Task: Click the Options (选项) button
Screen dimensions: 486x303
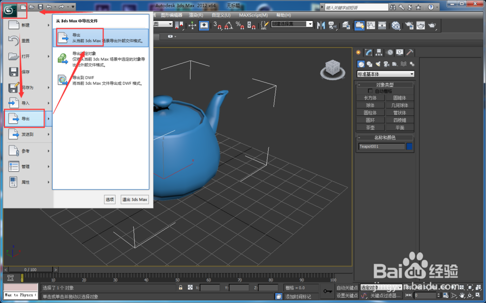Action: tap(110, 199)
